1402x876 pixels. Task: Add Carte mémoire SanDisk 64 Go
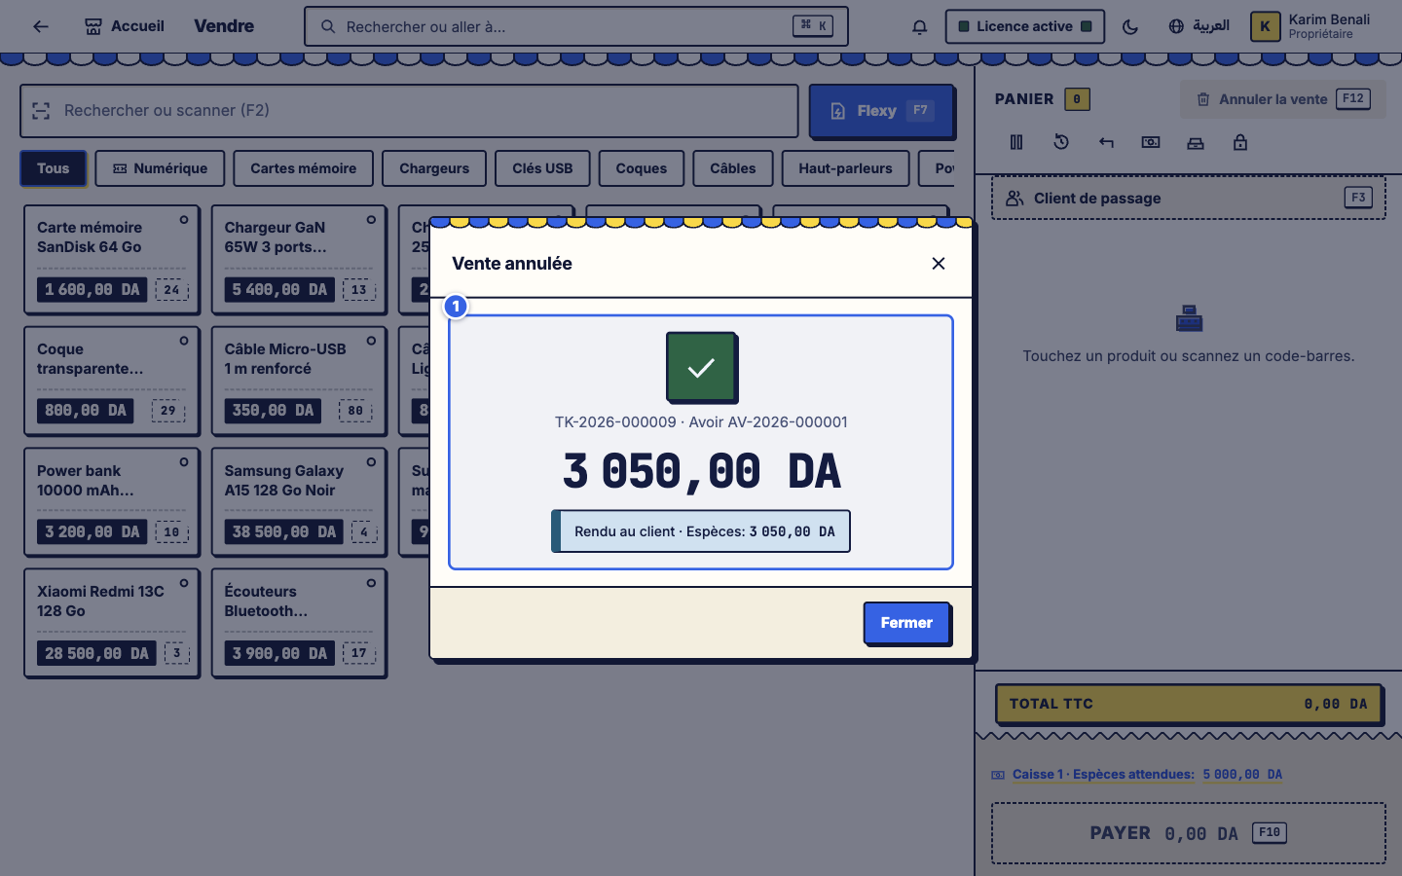(x=112, y=259)
